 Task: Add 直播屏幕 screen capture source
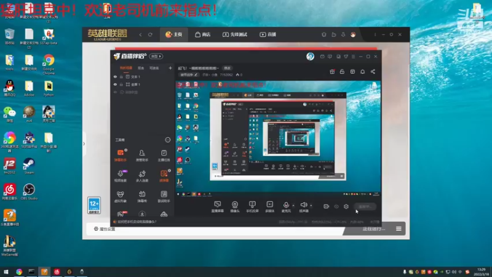(218, 207)
